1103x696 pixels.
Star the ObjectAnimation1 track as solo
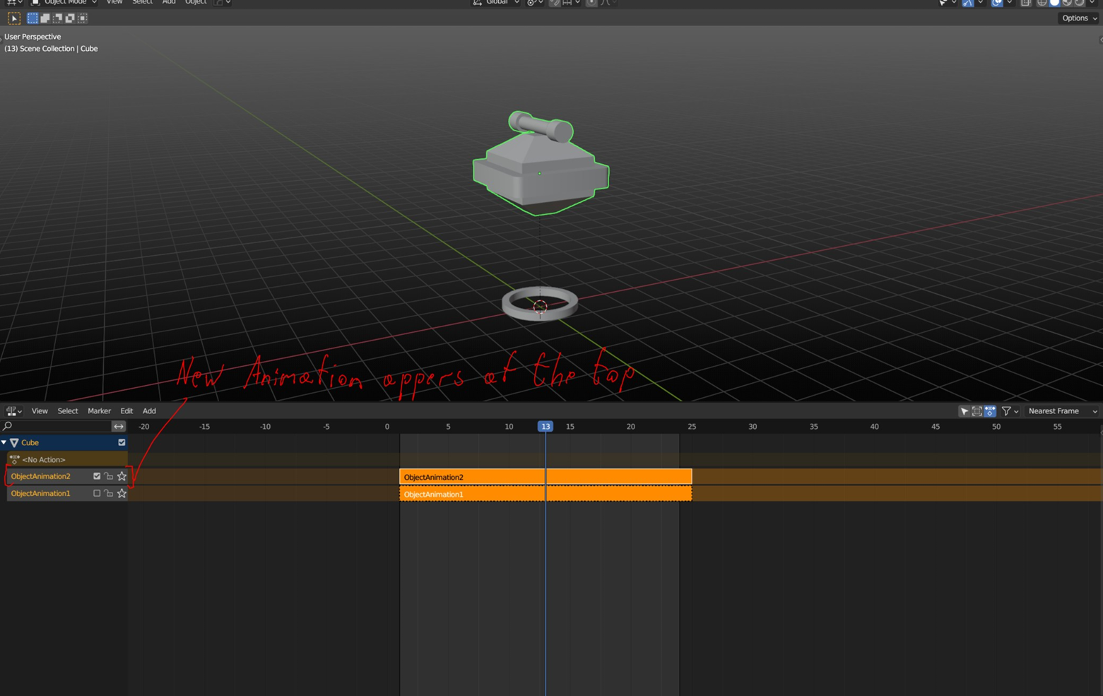click(122, 493)
